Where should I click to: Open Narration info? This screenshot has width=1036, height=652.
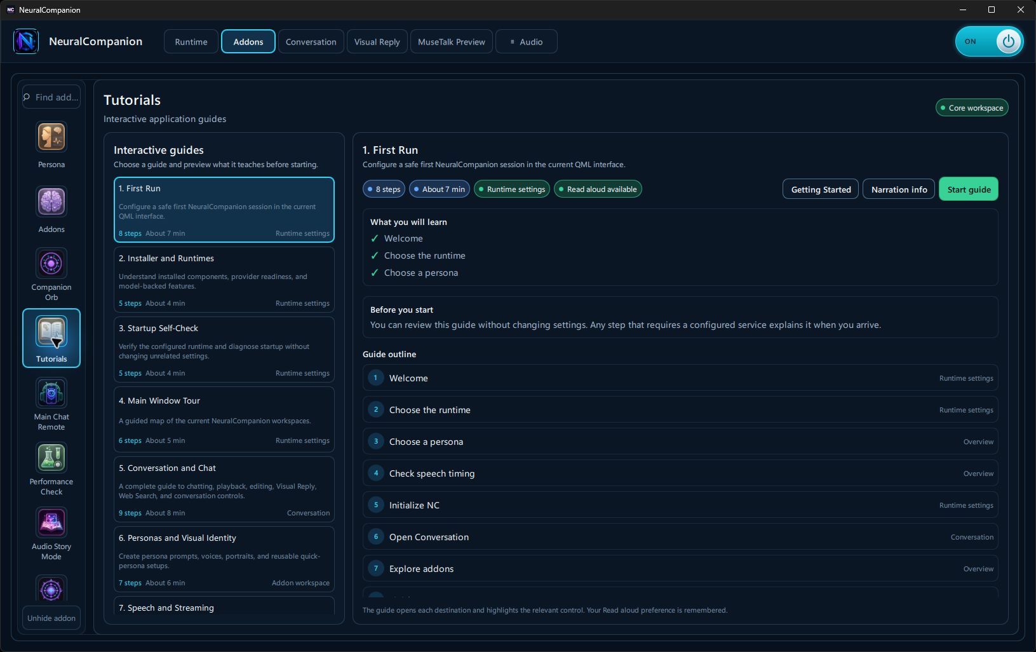pos(899,189)
